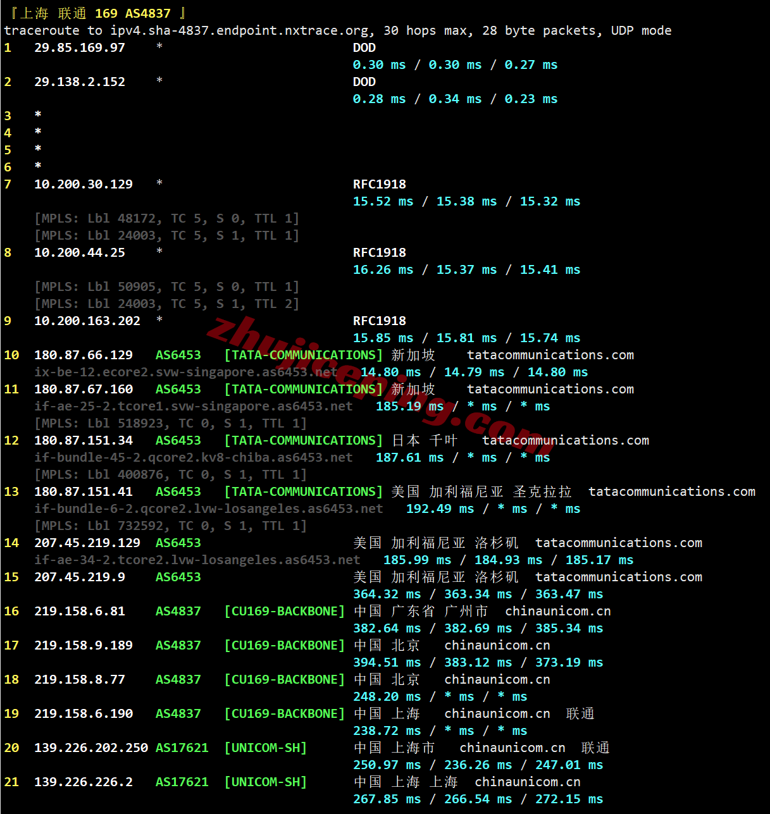Click IP 180.87.66.129 at hop 10
Image resolution: width=770 pixels, height=814 pixels.
(x=84, y=355)
